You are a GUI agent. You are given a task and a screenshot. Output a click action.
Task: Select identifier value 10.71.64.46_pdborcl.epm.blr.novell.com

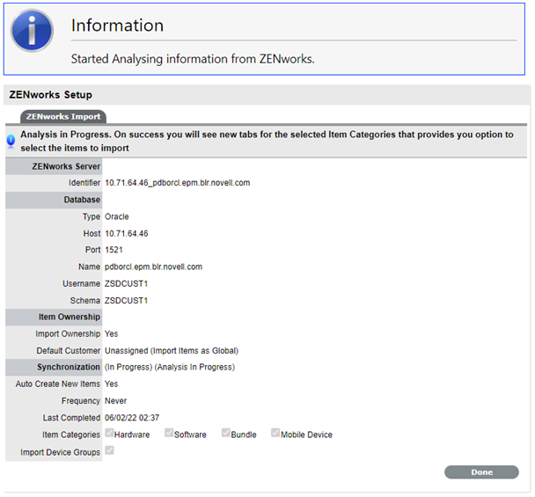[177, 183]
